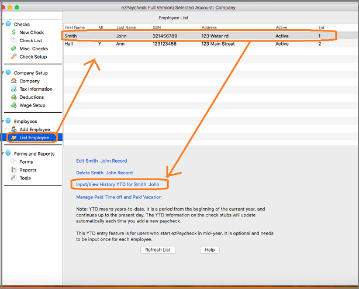Screen dimensions: 359x289
Task: Collapse the Checks section triangle
Action: [2, 25]
